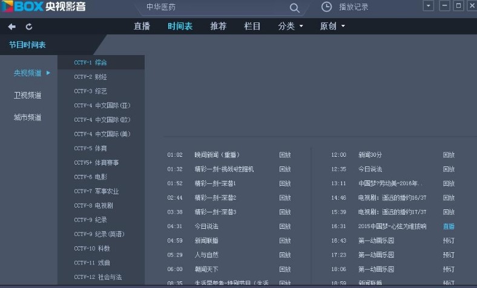Click the back arrow icon

[x=12, y=27]
